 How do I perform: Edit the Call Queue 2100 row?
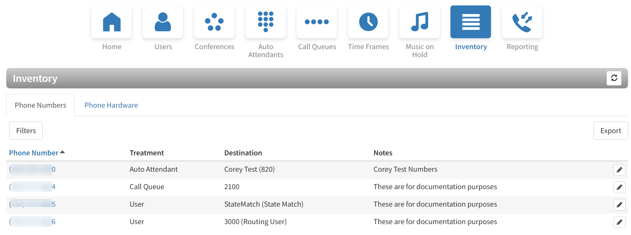pyautogui.click(x=619, y=187)
